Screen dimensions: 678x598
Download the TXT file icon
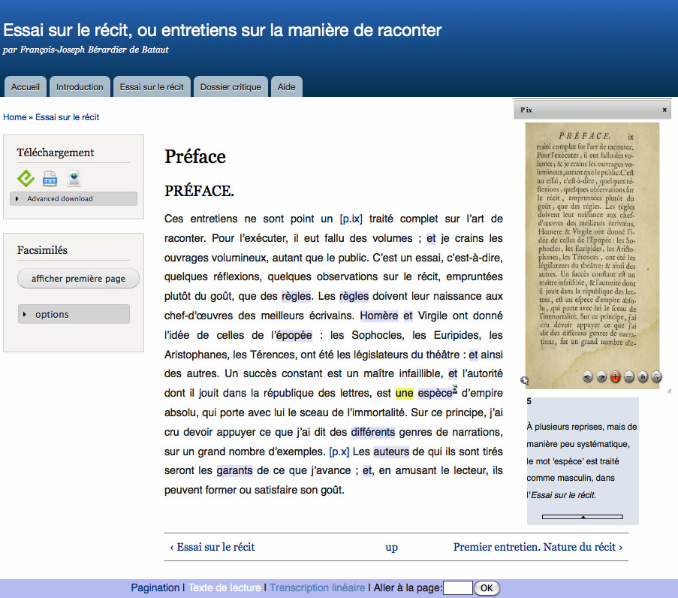click(50, 178)
